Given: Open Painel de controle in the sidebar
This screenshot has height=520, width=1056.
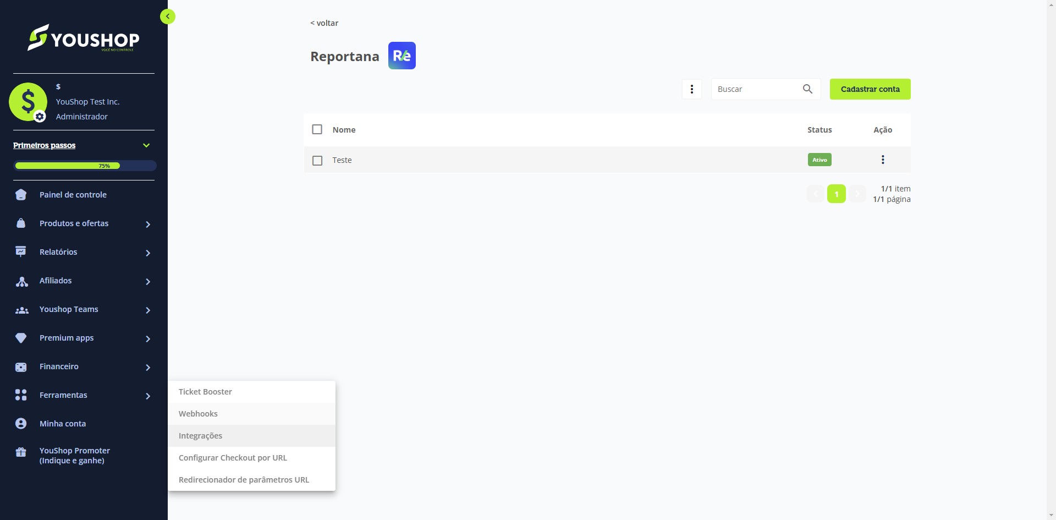Looking at the screenshot, I should (73, 195).
